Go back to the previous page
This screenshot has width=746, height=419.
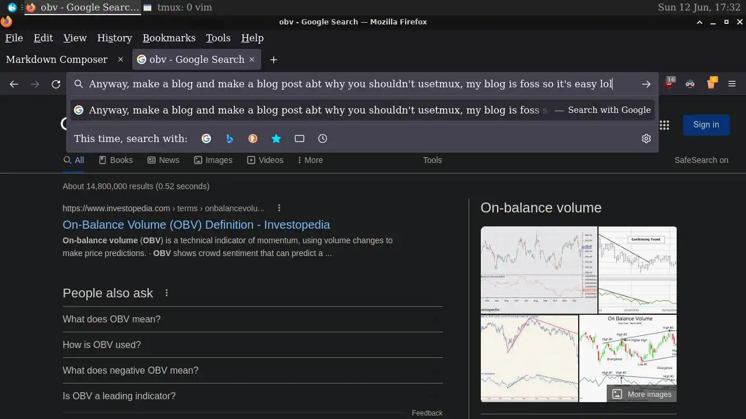click(x=14, y=84)
